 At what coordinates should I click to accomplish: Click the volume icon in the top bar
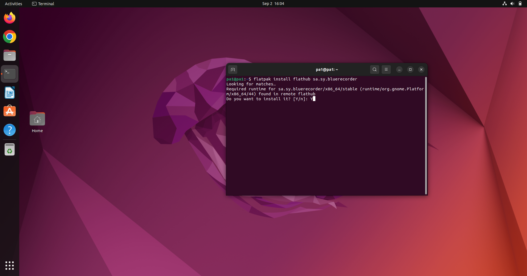512,4
